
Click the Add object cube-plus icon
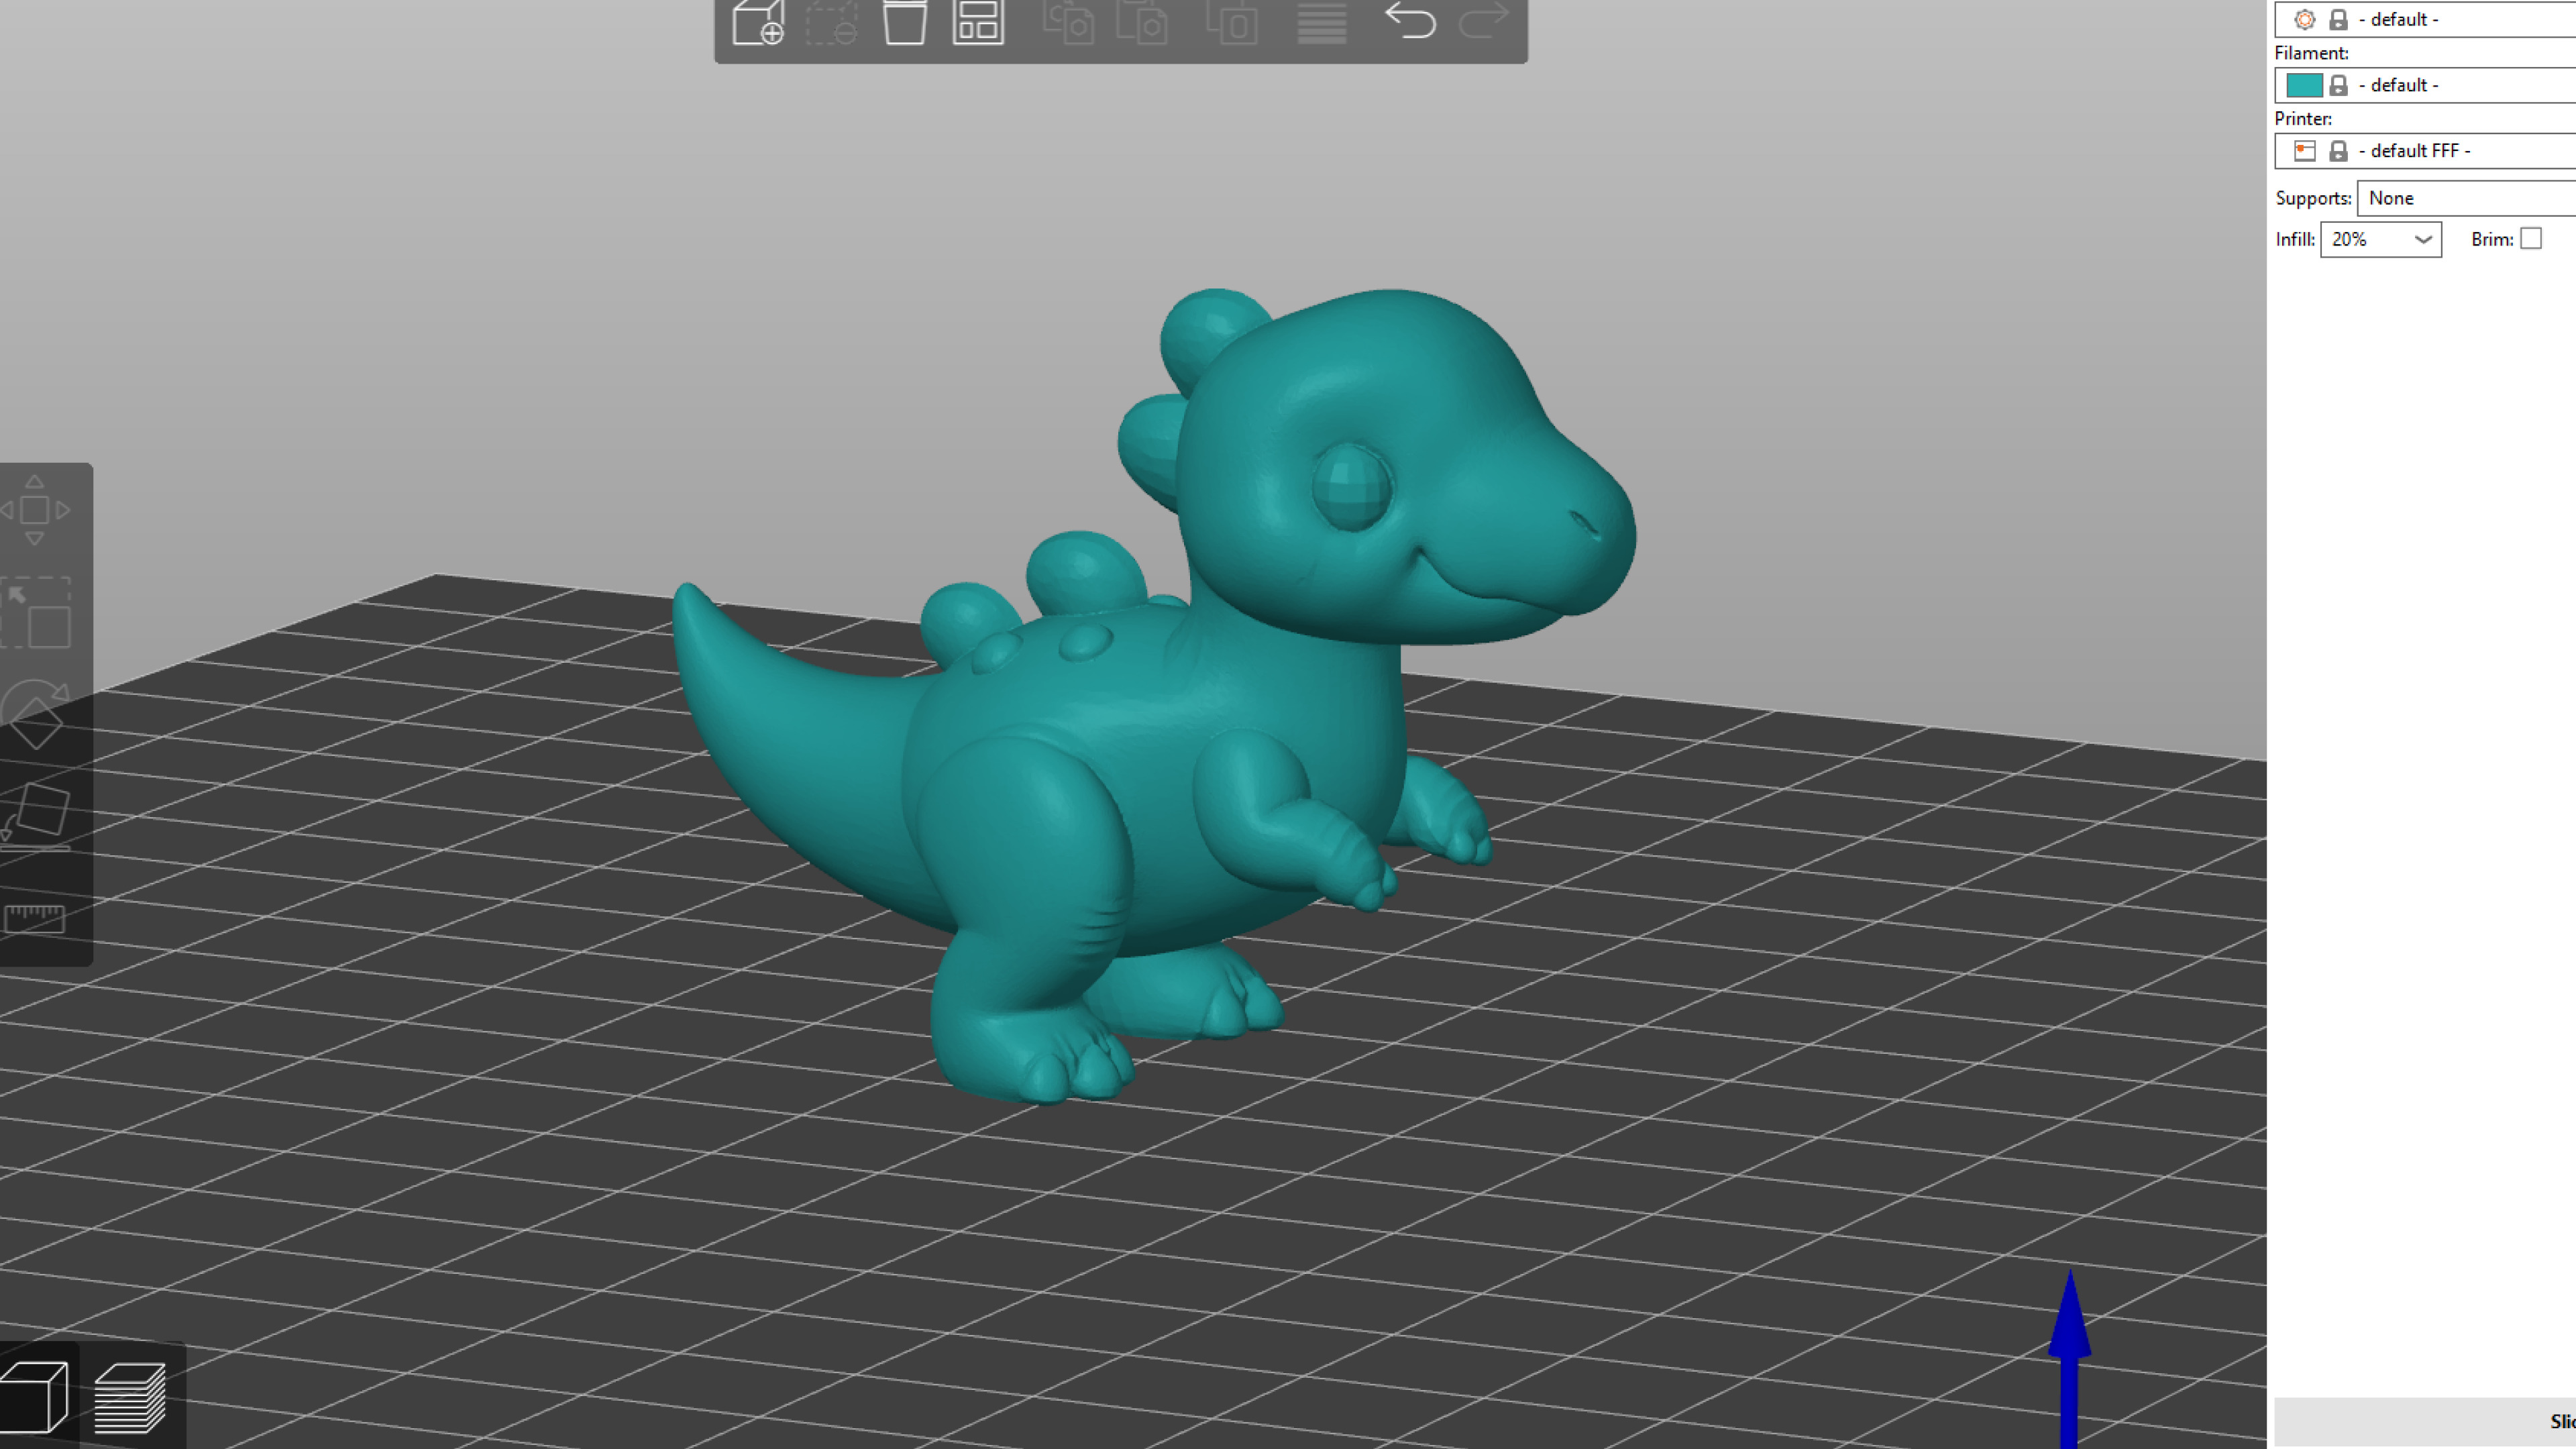point(757,22)
